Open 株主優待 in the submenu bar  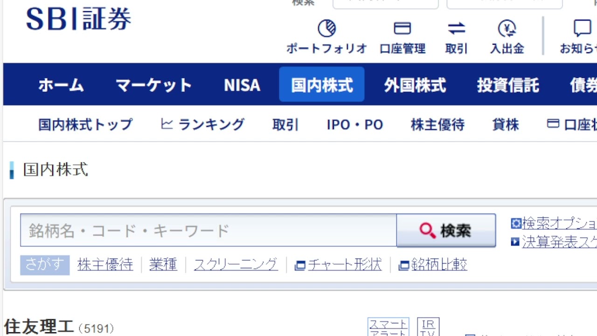point(437,125)
